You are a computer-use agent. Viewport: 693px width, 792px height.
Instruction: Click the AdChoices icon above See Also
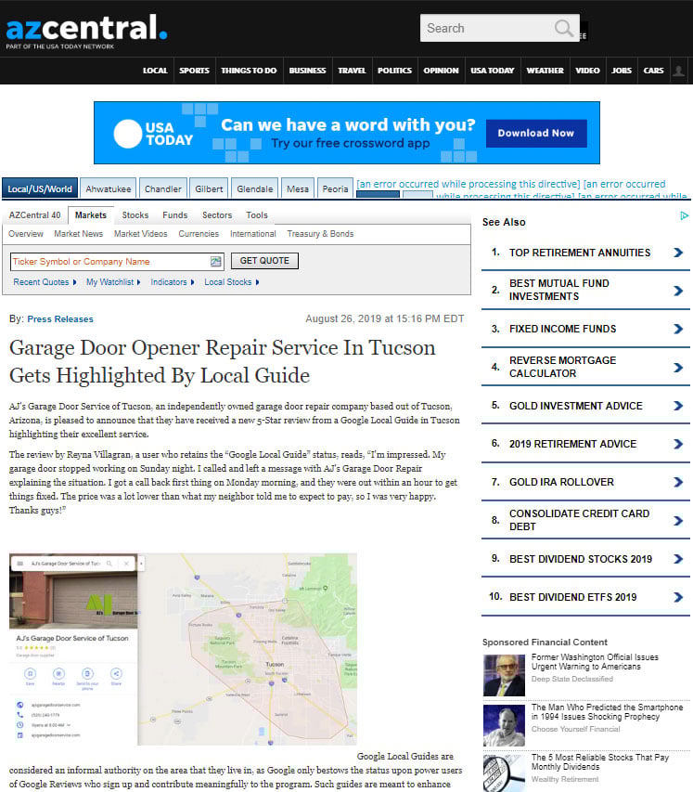pyautogui.click(x=685, y=215)
